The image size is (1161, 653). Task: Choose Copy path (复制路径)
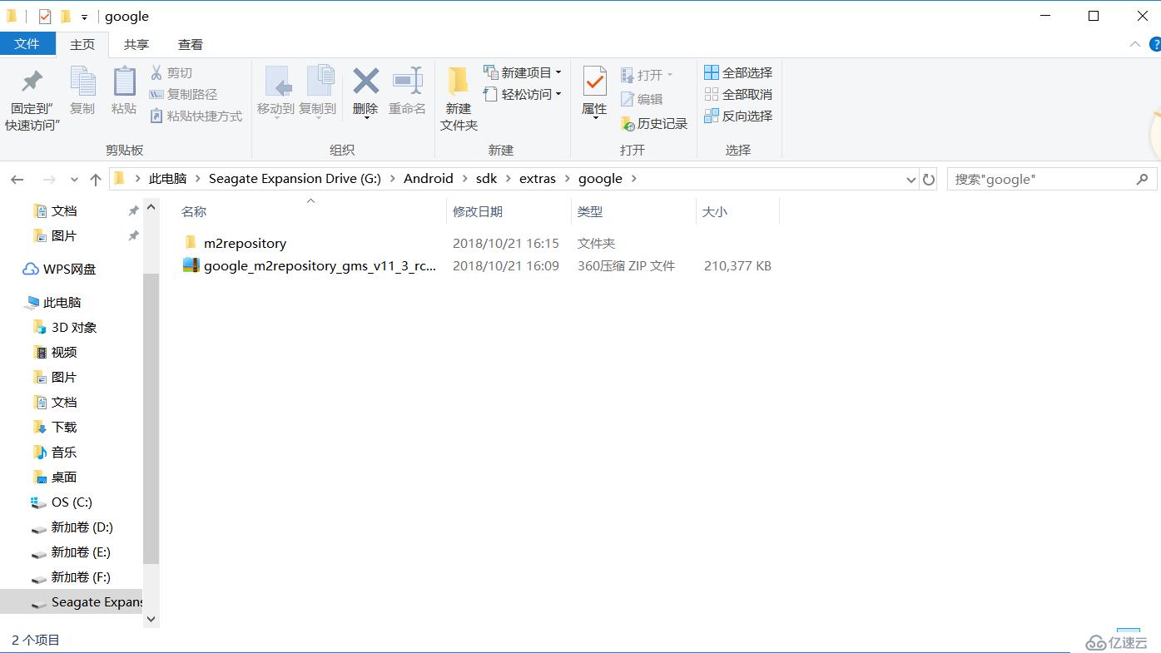(x=184, y=95)
